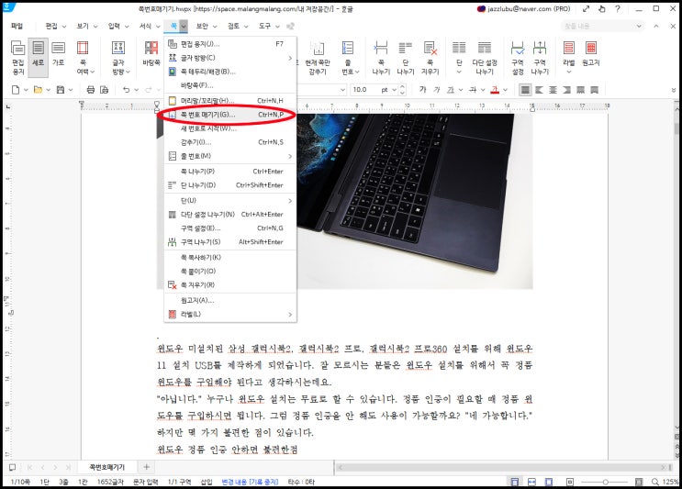Click undo arrow icon
This screenshot has width=682, height=489.
tap(126, 90)
